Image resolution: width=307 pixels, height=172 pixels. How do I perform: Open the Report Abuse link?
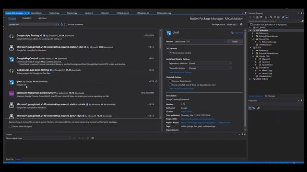206,123
